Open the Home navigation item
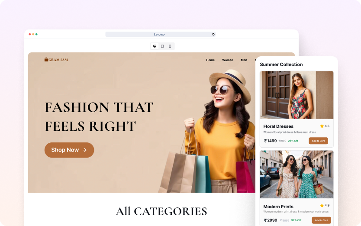This screenshot has height=226, width=361. [210, 60]
